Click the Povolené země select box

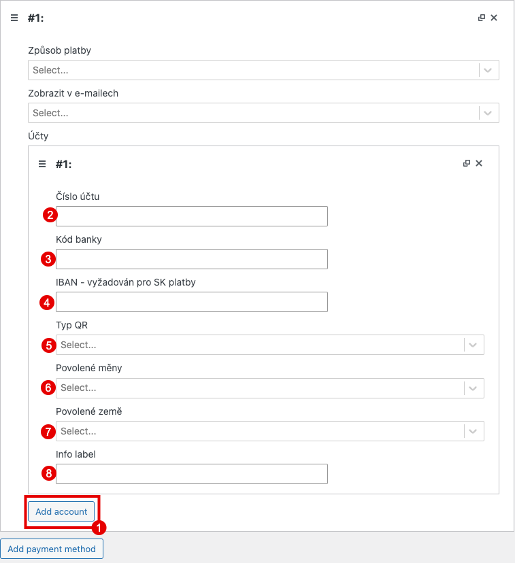270,431
